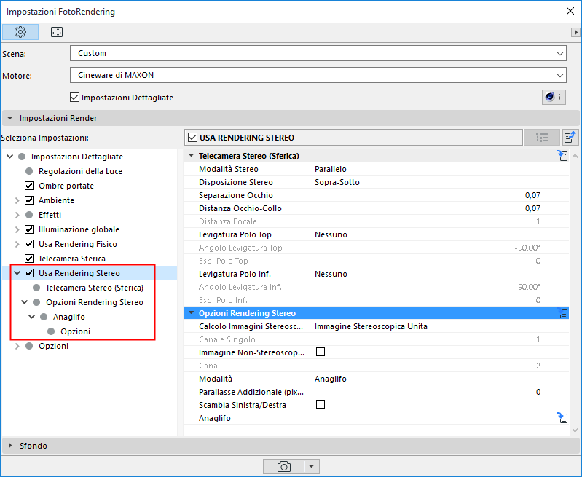Viewport: 582px width, 477px height.
Task: Expand the Sfondo panel
Action: tap(10, 446)
